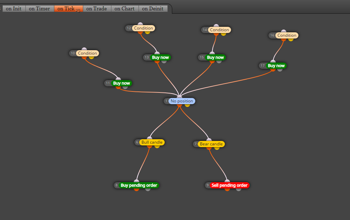Image resolution: width=350 pixels, height=220 pixels.
Task: Select Buy now block 11
Action: click(x=121, y=83)
